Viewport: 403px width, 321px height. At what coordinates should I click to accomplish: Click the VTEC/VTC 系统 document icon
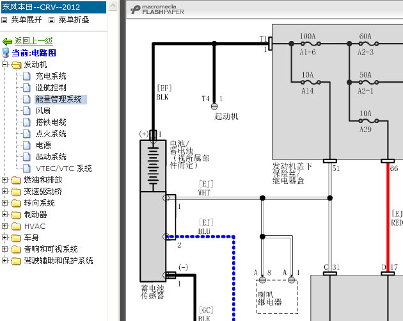point(27,169)
